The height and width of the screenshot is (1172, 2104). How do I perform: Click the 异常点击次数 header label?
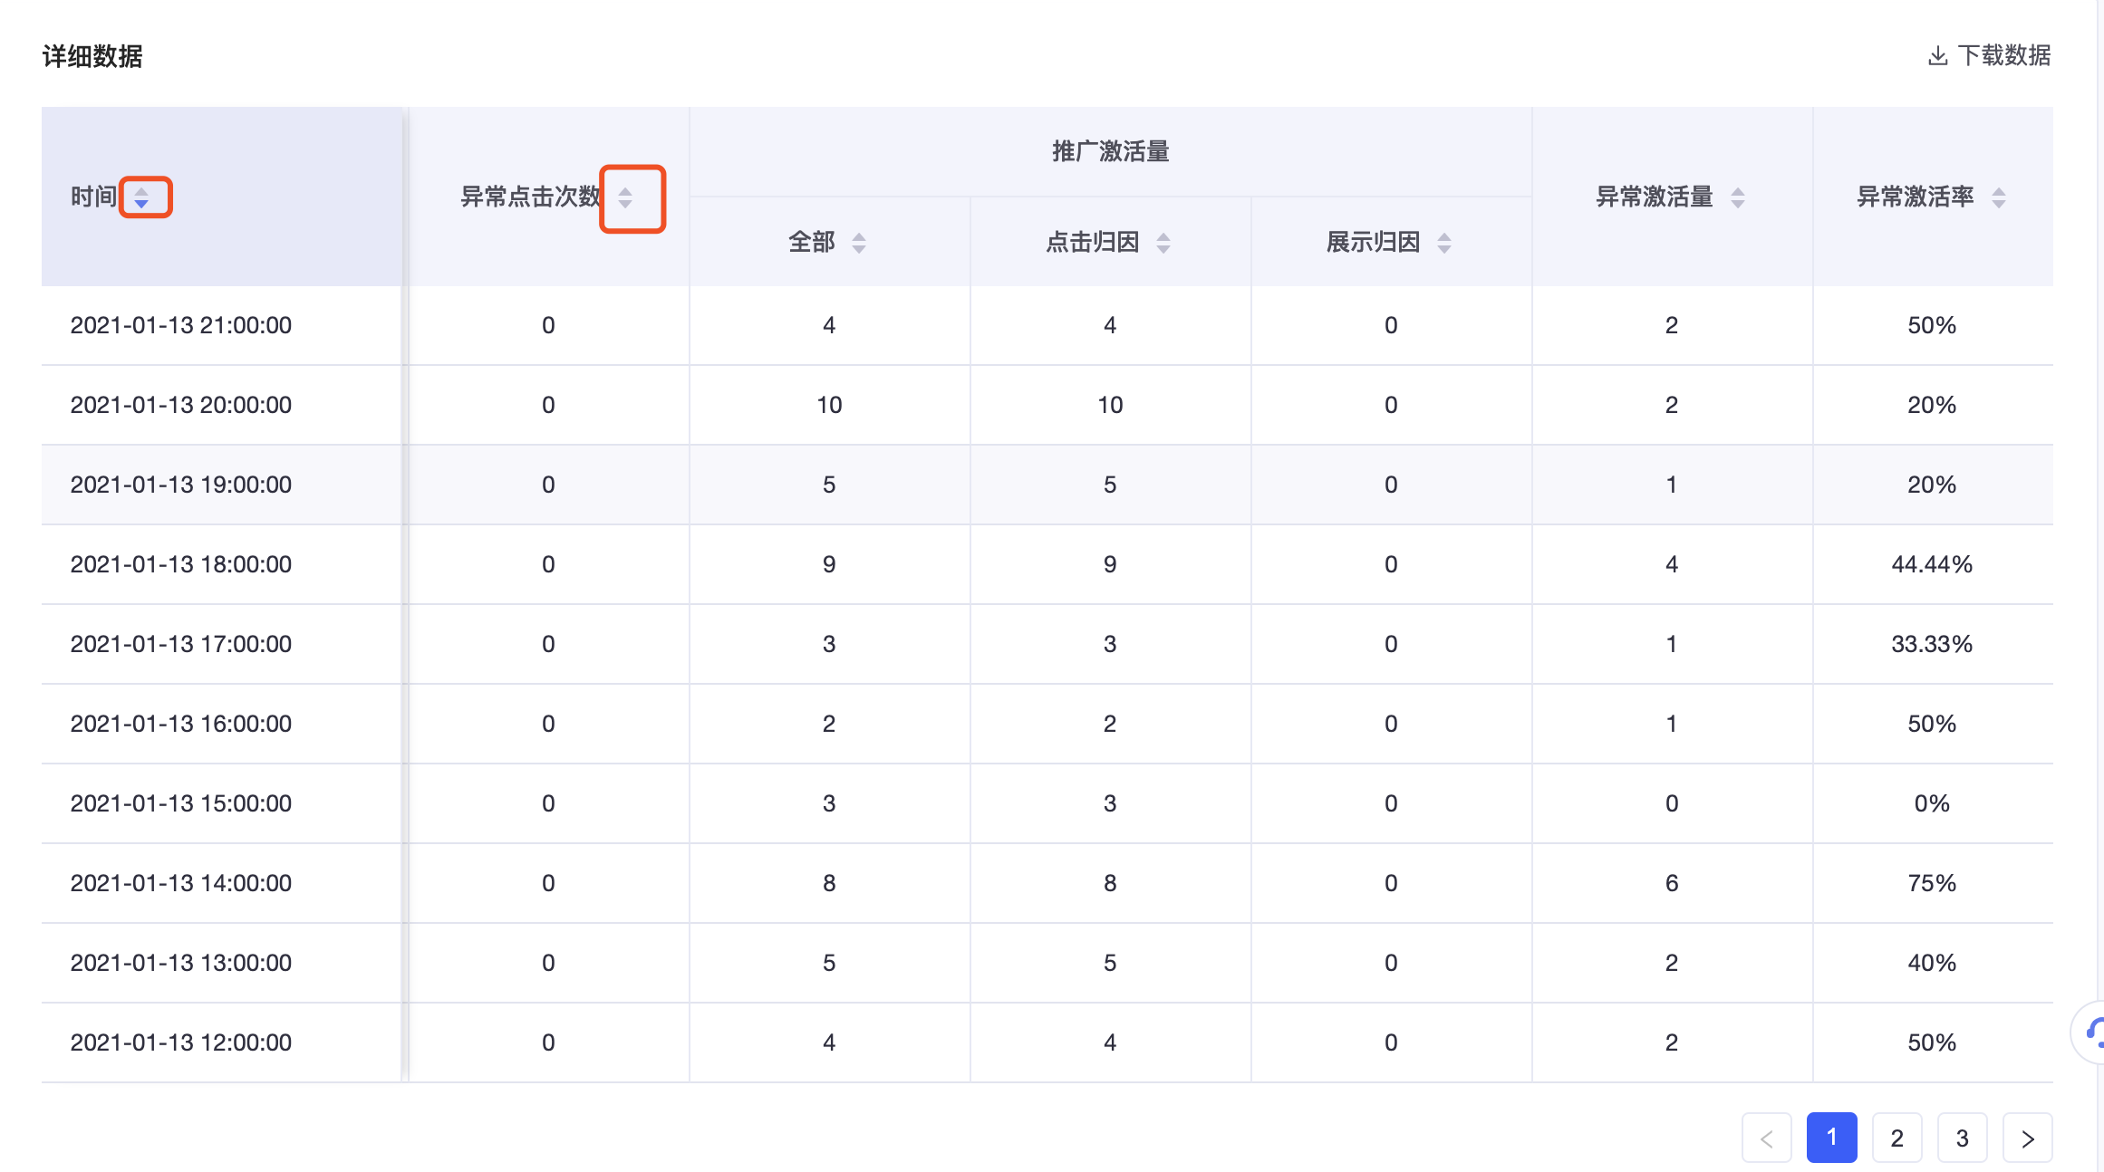point(531,197)
